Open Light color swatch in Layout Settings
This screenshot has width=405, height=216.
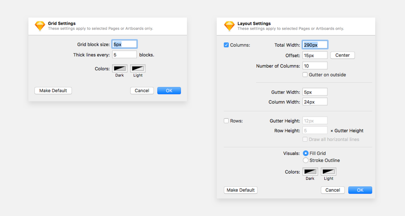tap(328, 171)
